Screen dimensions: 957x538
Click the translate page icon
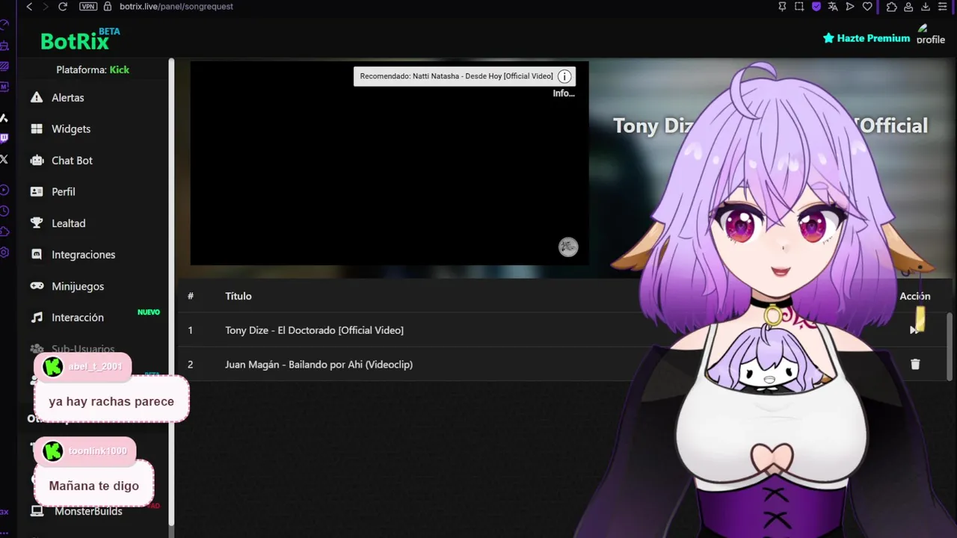pos(833,7)
